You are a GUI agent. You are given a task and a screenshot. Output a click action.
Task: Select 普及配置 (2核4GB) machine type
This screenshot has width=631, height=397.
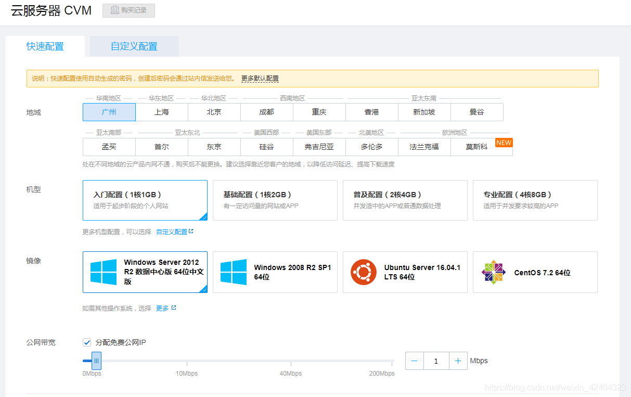click(405, 200)
